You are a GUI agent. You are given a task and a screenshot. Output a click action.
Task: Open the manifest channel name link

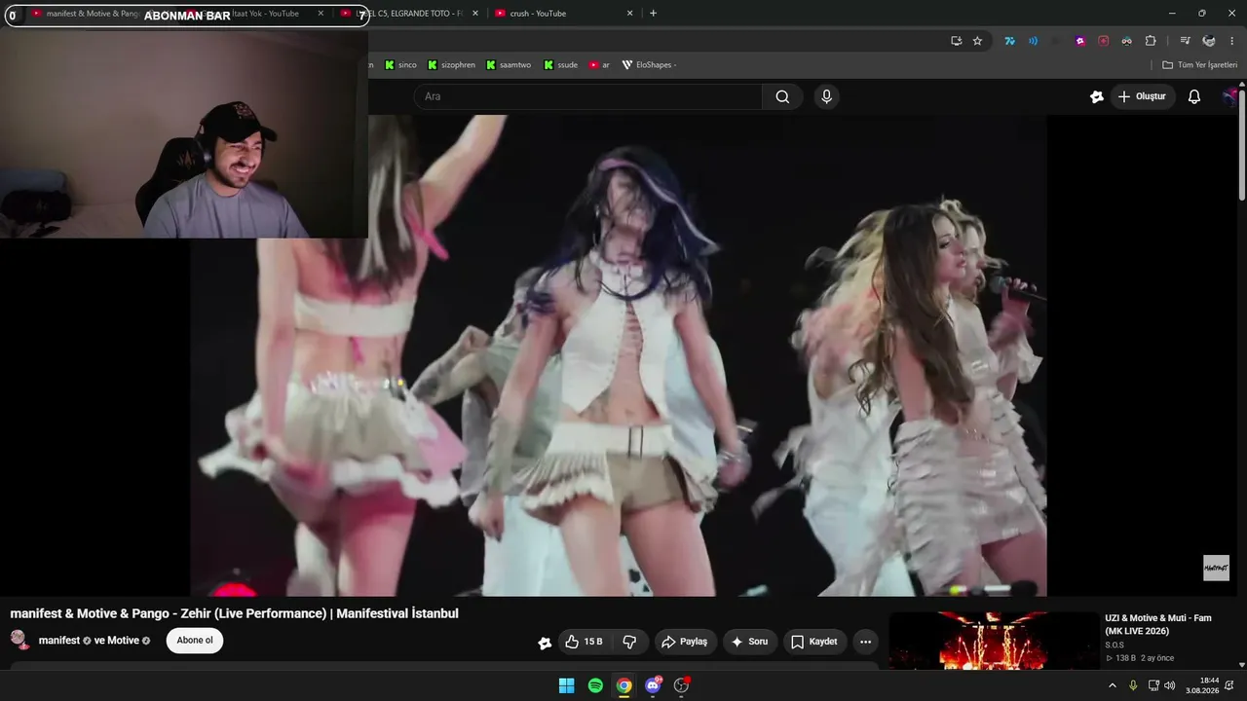pyautogui.click(x=59, y=641)
